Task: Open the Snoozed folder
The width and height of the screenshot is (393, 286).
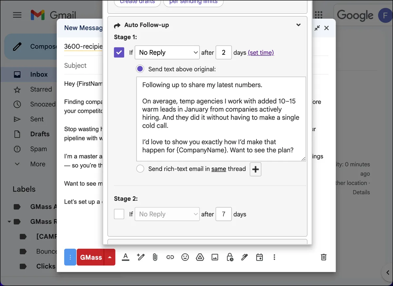Action: tap(43, 104)
